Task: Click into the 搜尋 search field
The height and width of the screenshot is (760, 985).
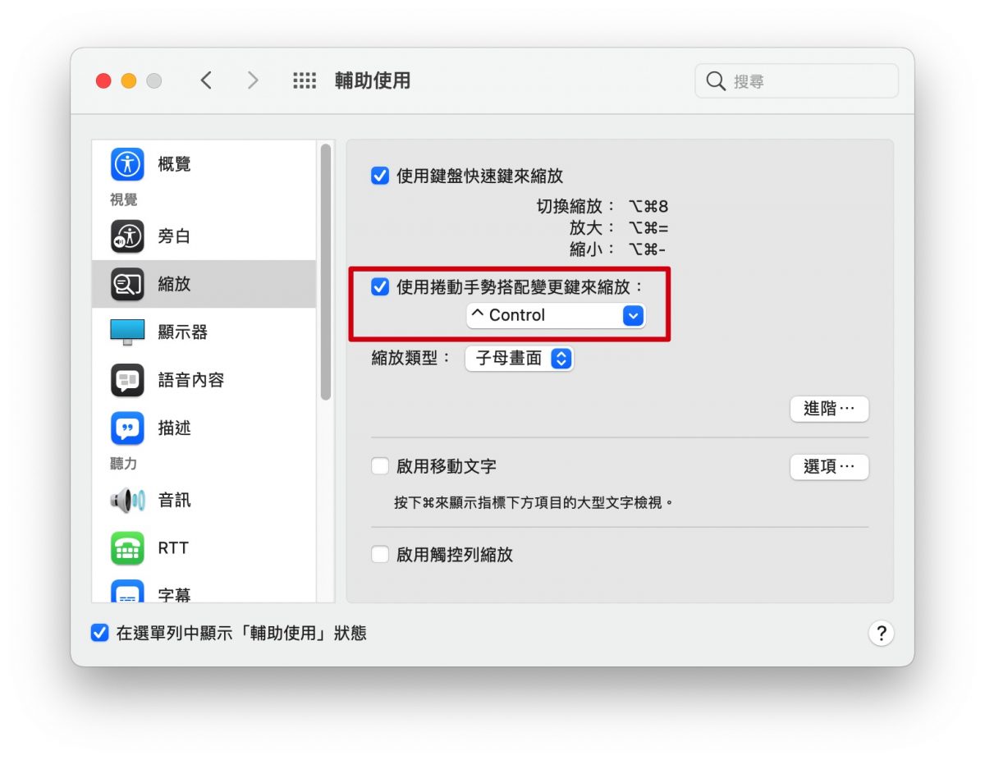Action: (797, 81)
